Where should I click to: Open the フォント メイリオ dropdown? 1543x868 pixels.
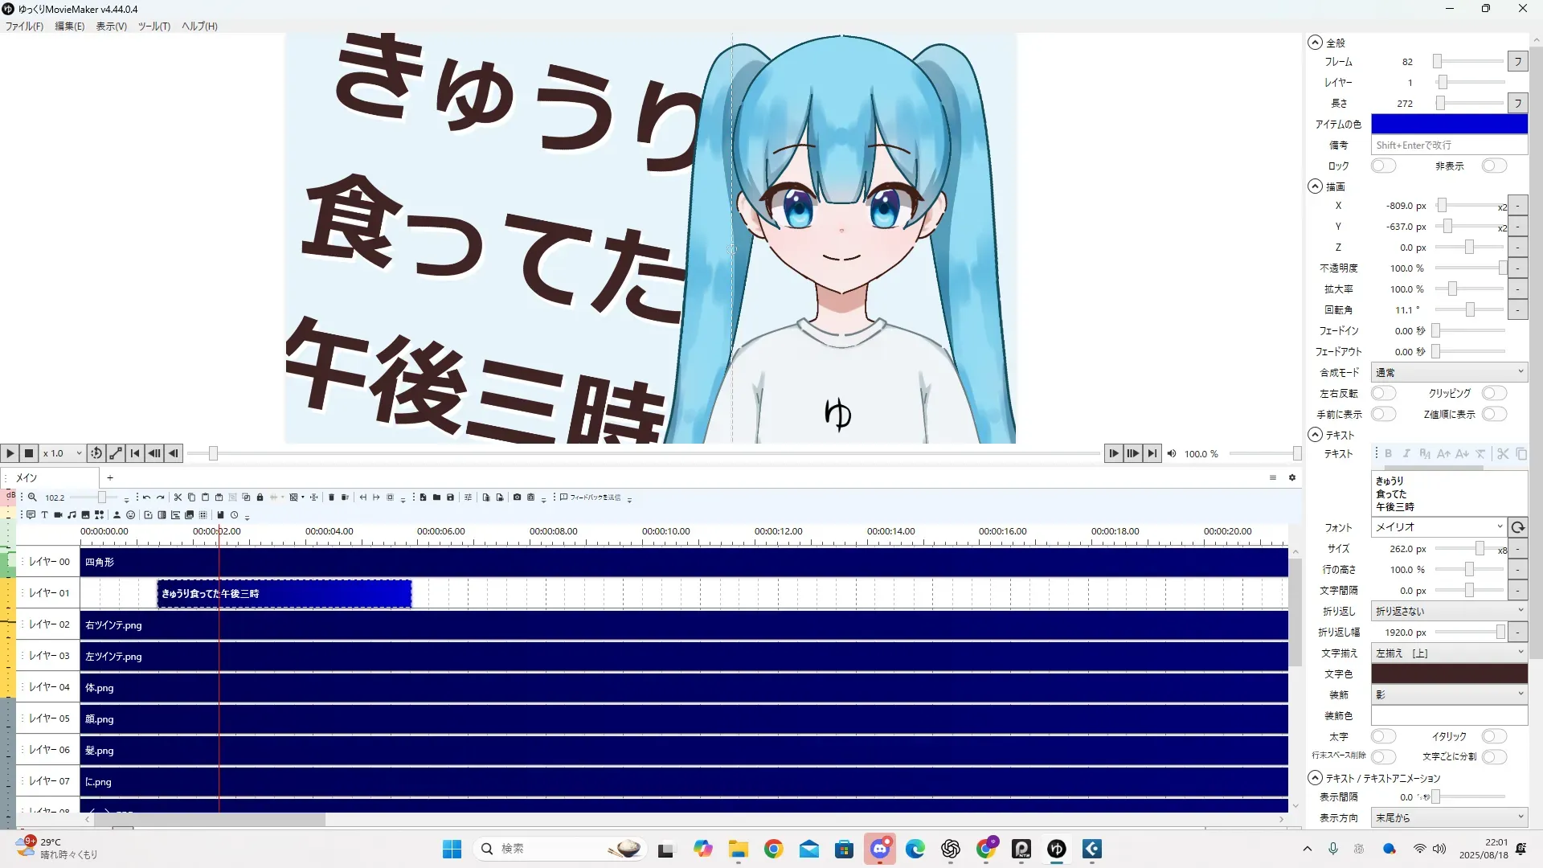click(x=1439, y=527)
